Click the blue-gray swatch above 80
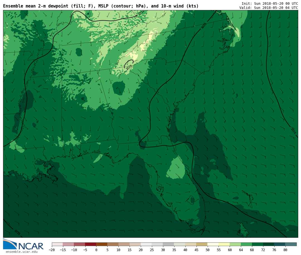The height and width of the screenshot is (255, 301). tap(291, 244)
